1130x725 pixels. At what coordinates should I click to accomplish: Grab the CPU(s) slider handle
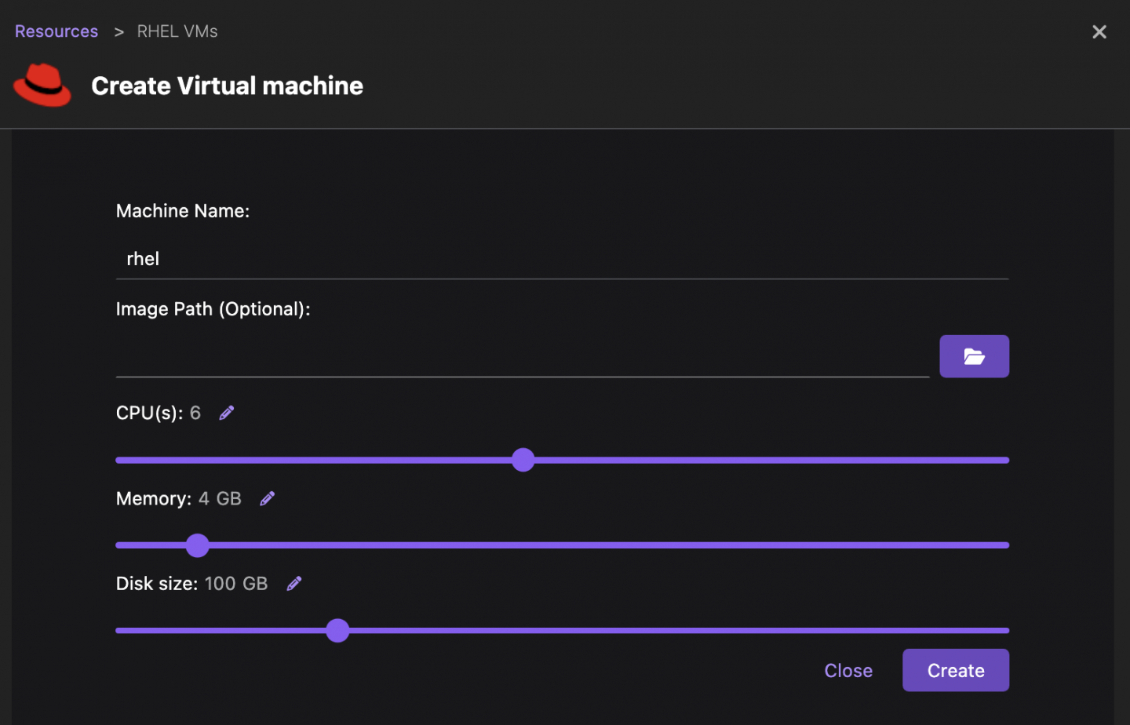click(x=523, y=460)
